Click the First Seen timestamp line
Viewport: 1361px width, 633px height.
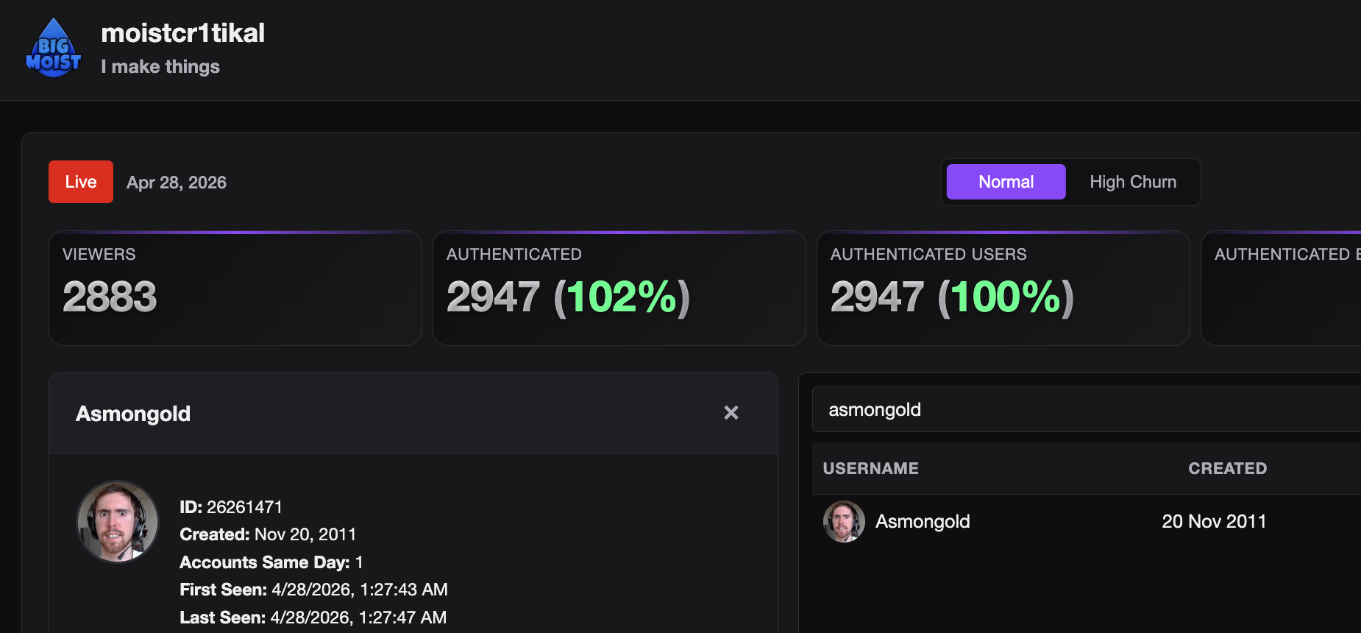click(313, 590)
